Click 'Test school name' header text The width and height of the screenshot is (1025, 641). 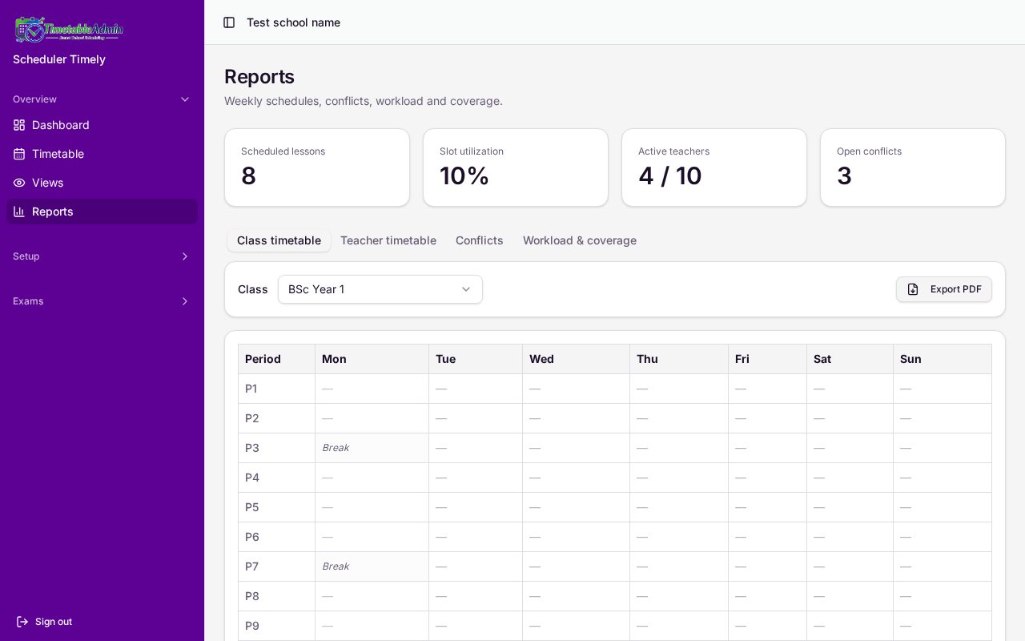pyautogui.click(x=293, y=22)
